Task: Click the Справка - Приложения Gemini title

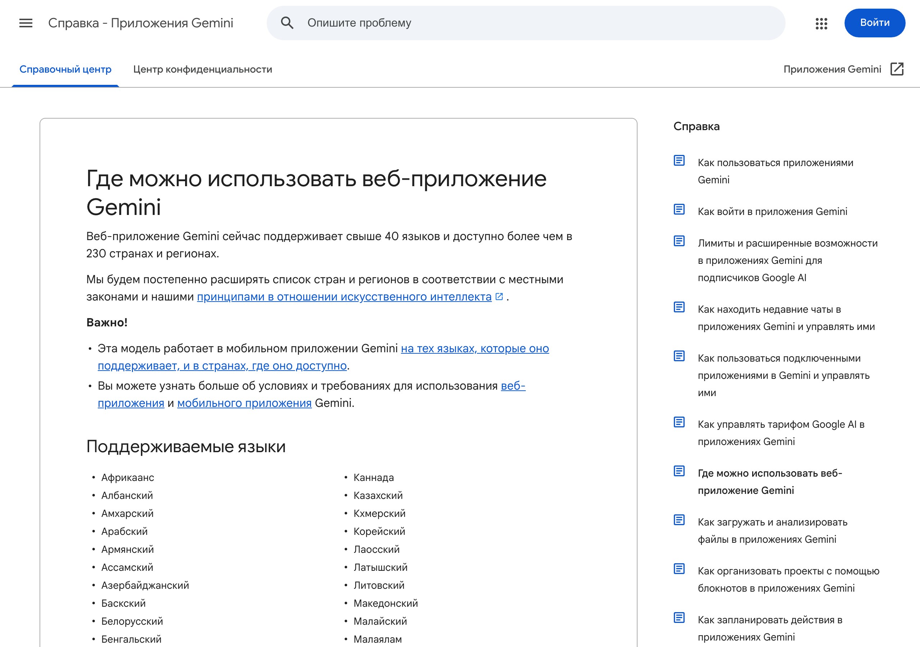Action: (x=141, y=23)
